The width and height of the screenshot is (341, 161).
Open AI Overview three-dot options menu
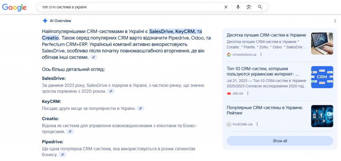[335, 21]
